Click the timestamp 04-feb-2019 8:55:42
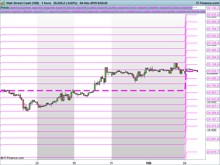Image resolution: width=220 pixels, height=165 pixels. [x=94, y=3]
